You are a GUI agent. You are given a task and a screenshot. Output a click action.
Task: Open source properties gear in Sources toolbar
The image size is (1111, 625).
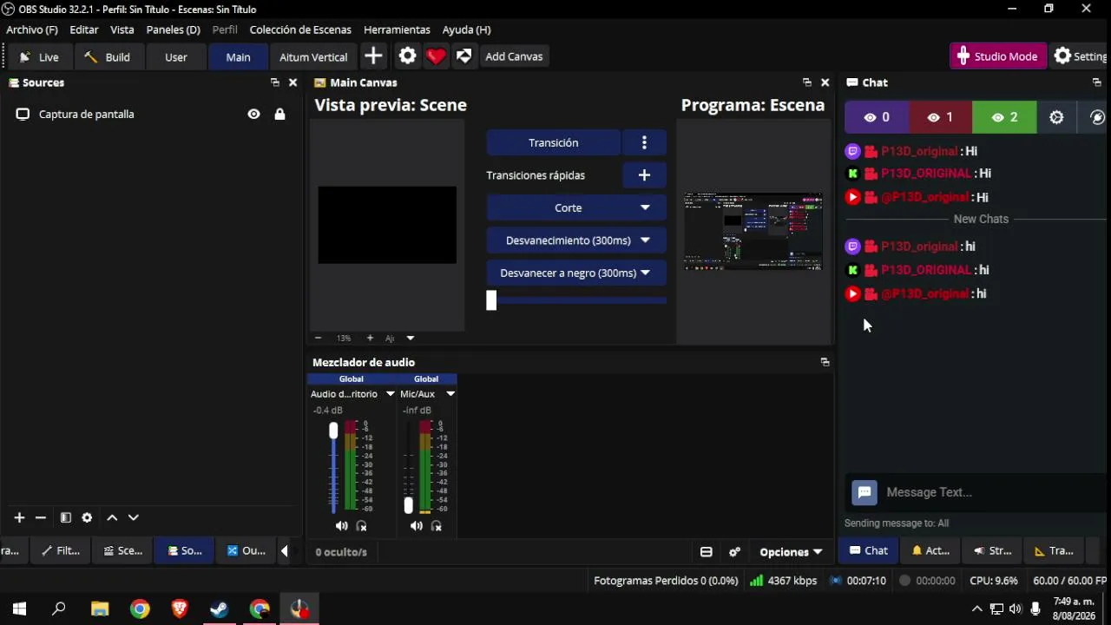pyautogui.click(x=87, y=517)
